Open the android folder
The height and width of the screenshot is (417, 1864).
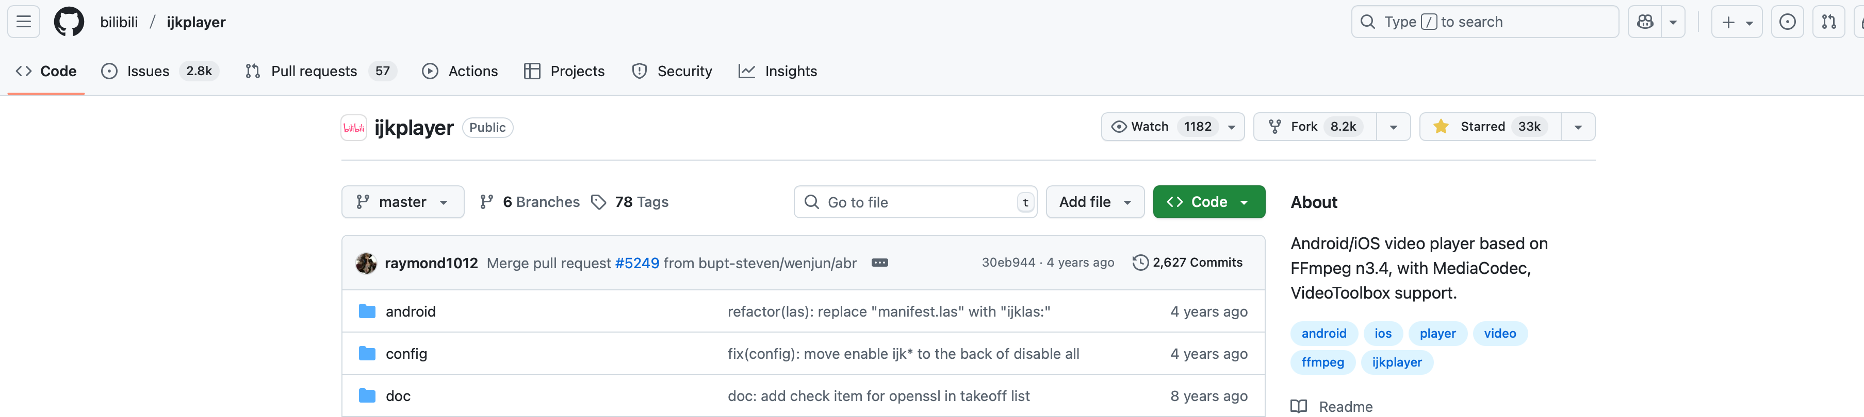(x=410, y=311)
